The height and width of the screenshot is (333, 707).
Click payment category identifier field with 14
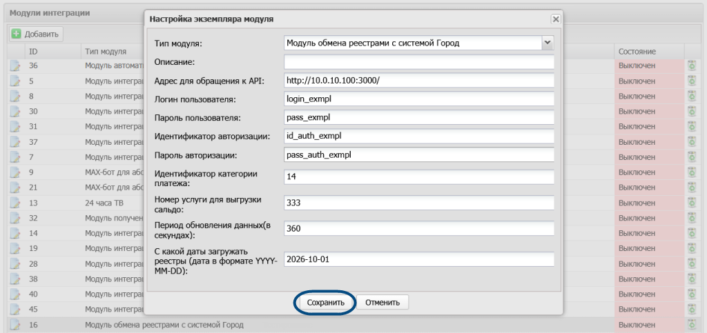pos(419,177)
